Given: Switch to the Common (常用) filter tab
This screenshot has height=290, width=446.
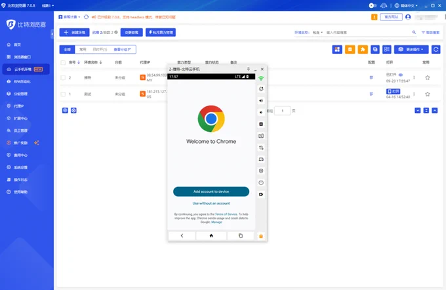Looking at the screenshot, I should [83, 49].
